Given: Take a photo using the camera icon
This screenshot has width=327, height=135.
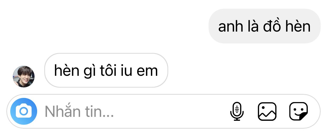Looking at the screenshot, I should (24, 111).
